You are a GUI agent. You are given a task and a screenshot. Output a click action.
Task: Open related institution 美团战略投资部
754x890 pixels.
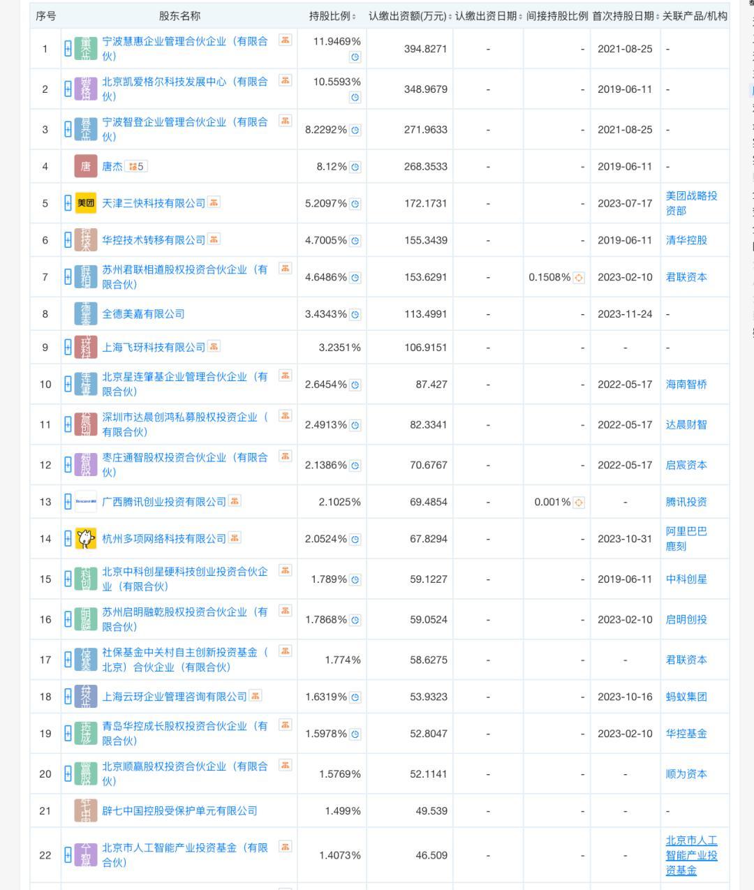[x=691, y=203]
